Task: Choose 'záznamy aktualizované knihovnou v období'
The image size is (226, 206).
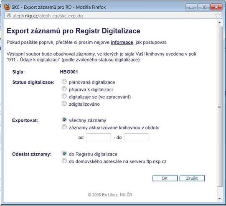Action: coord(64,127)
